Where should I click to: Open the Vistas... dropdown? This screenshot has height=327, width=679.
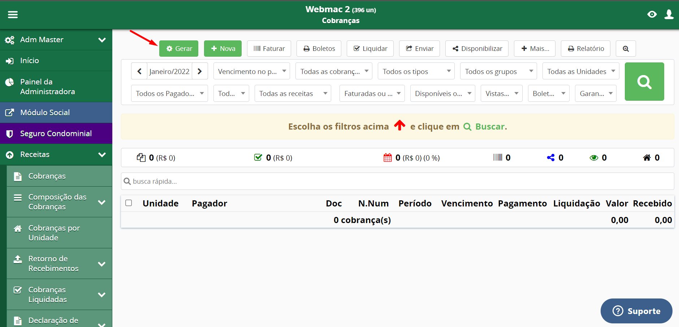click(x=502, y=93)
